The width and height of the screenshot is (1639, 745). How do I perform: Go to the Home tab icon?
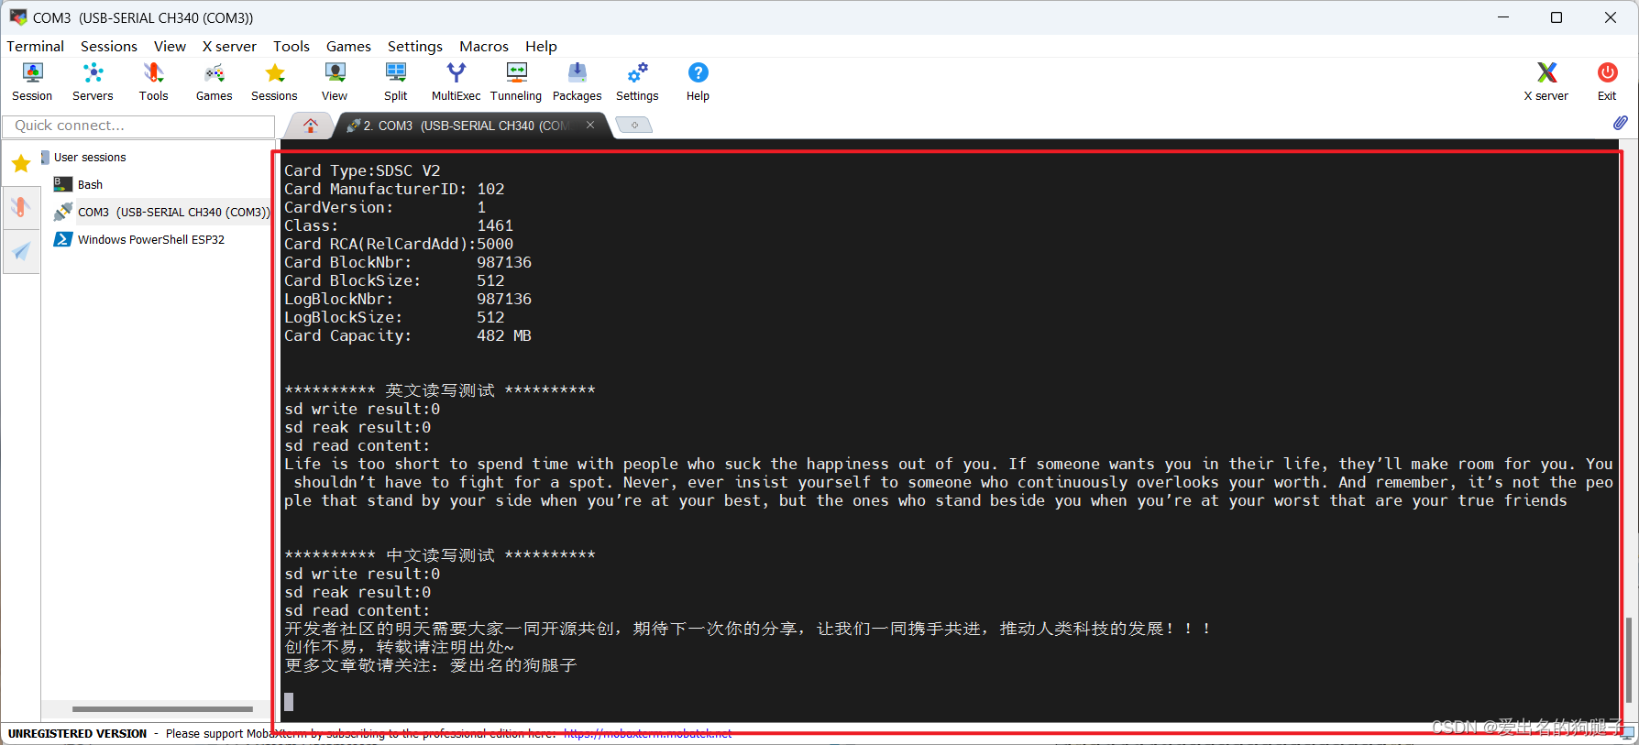point(311,126)
